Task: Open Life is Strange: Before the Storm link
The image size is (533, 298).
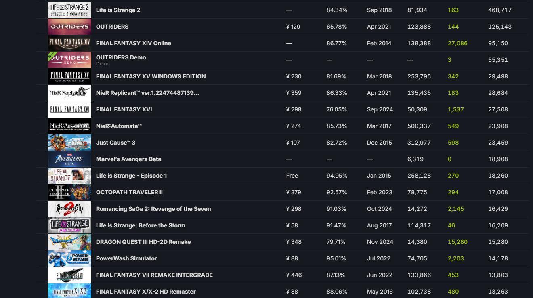Action: pyautogui.click(x=141, y=225)
